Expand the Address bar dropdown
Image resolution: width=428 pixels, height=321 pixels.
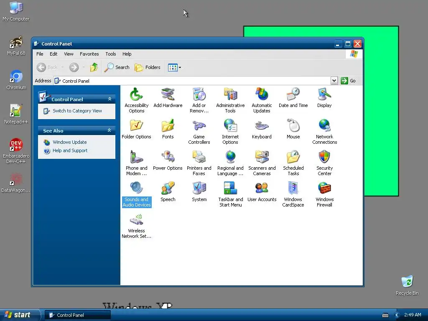pyautogui.click(x=334, y=81)
